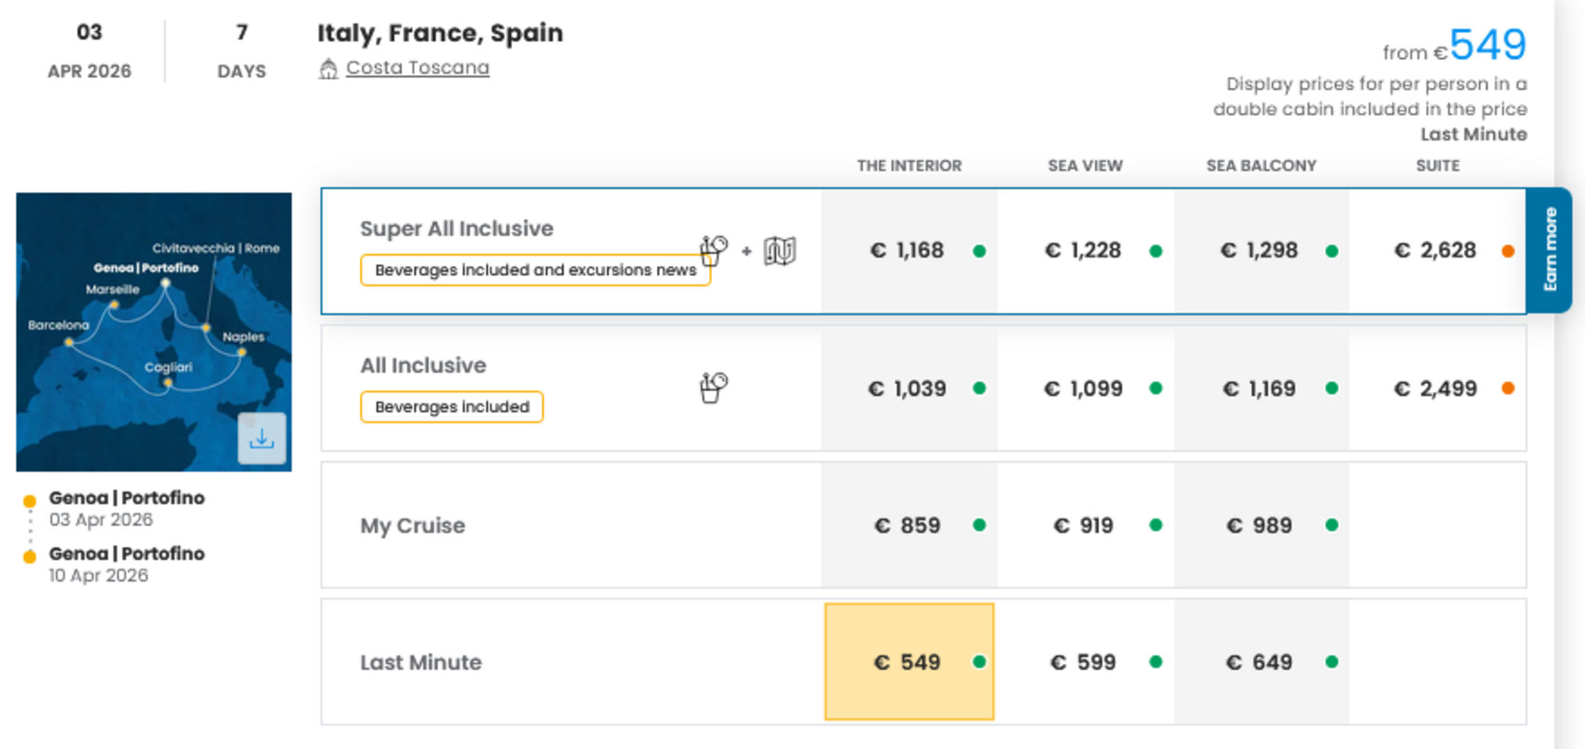Select Super All Inclusive Interior price €1,168
Screen dimensions: 1585x749
[x=907, y=251]
